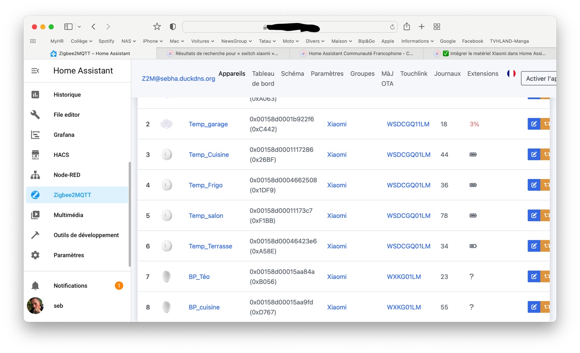This screenshot has height=353, width=580.
Task: Open sidebar dropdown chevron beside sidebar button
Action: pos(79,27)
